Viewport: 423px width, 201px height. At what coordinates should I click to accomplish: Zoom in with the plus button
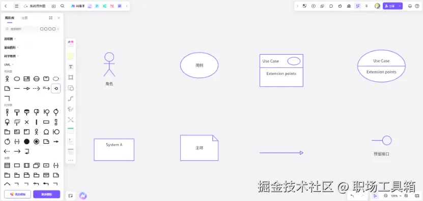(406, 196)
